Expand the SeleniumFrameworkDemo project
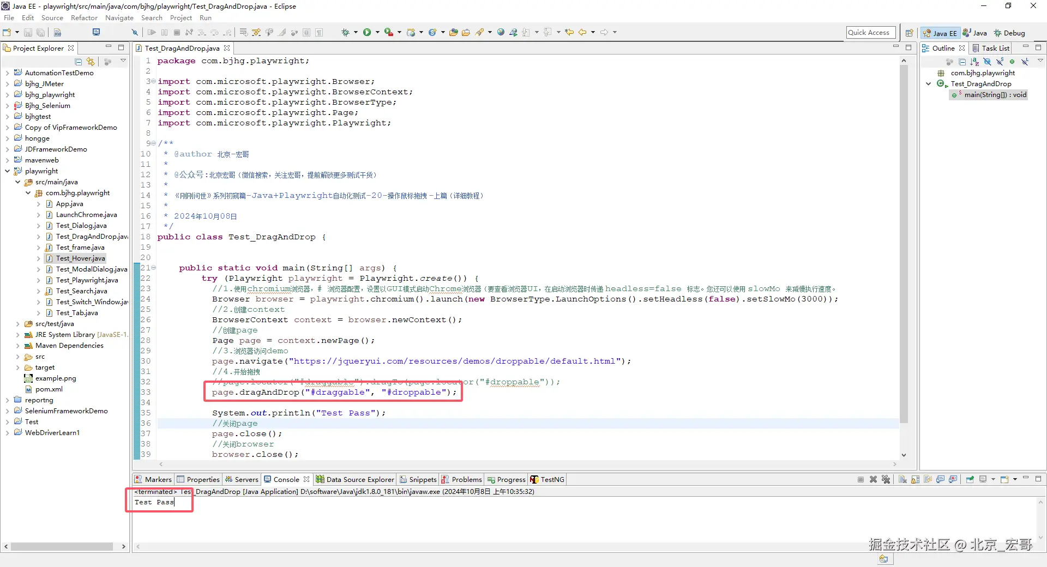1047x567 pixels. click(x=7, y=411)
